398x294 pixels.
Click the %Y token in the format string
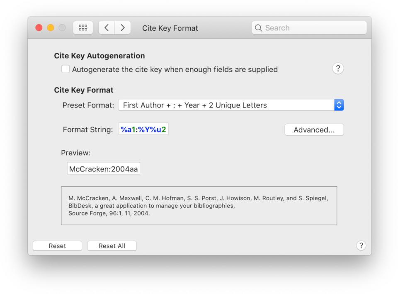click(144, 129)
